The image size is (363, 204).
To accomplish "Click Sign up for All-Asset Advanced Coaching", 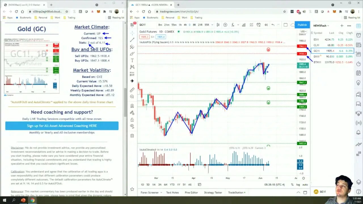I will [x=62, y=126].
